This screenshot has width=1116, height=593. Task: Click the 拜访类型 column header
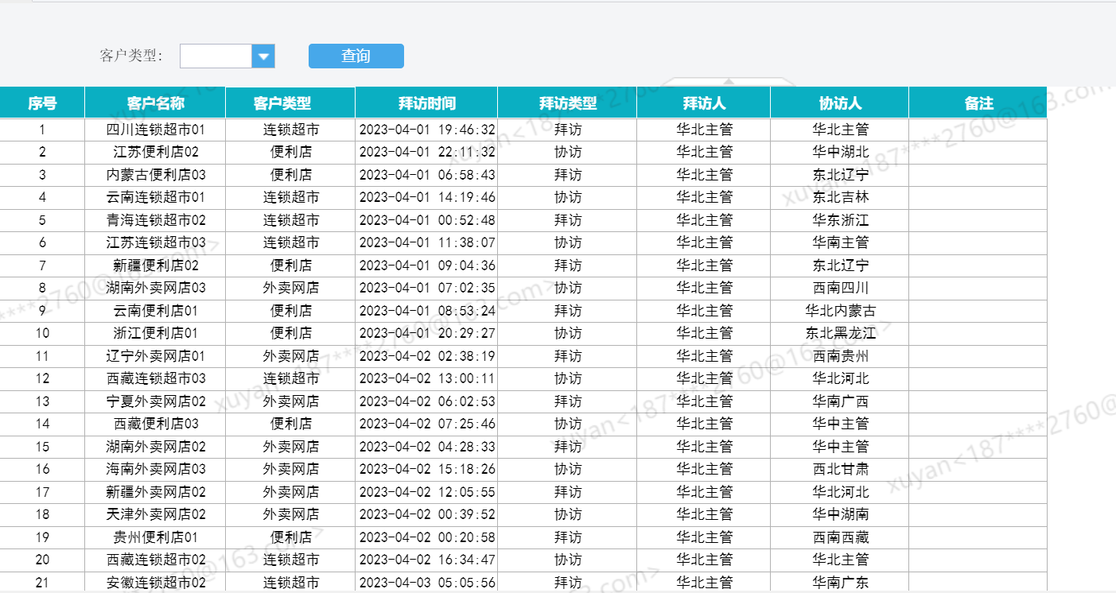(567, 103)
